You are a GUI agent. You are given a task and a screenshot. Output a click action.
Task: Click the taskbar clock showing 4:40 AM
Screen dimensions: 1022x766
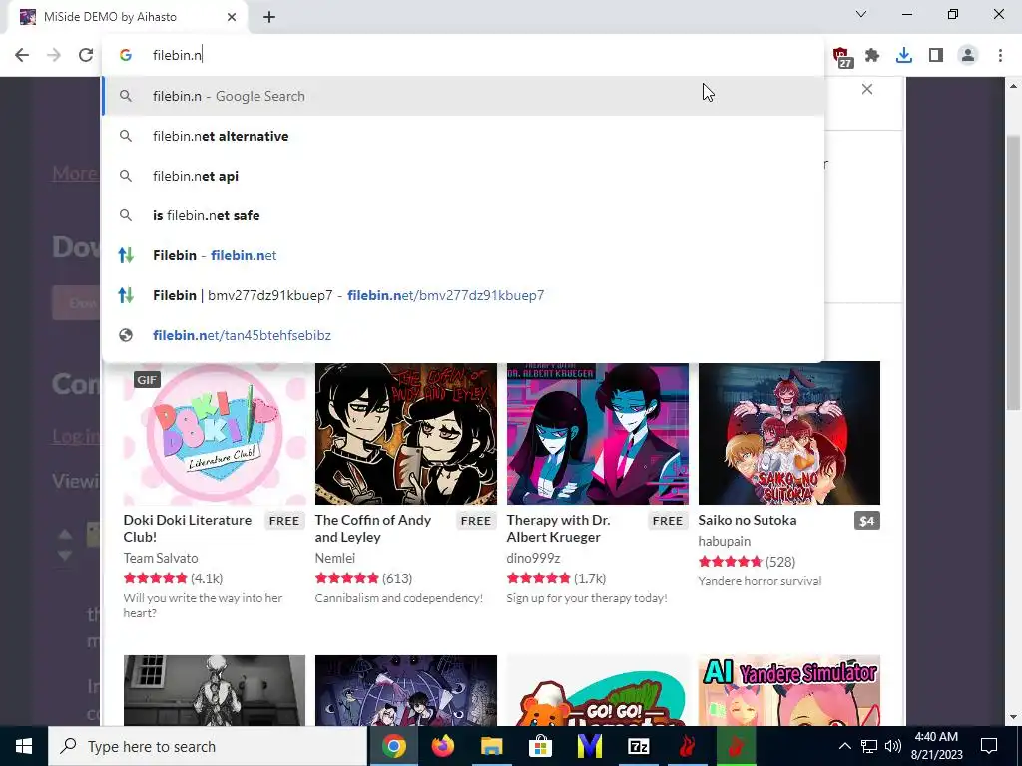coord(936,746)
